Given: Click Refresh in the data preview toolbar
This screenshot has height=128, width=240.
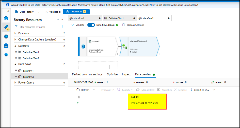Looking at the screenshot, I should (x=83, y=90).
